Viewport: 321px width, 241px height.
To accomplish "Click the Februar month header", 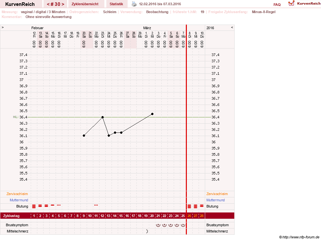I will point(37,28).
